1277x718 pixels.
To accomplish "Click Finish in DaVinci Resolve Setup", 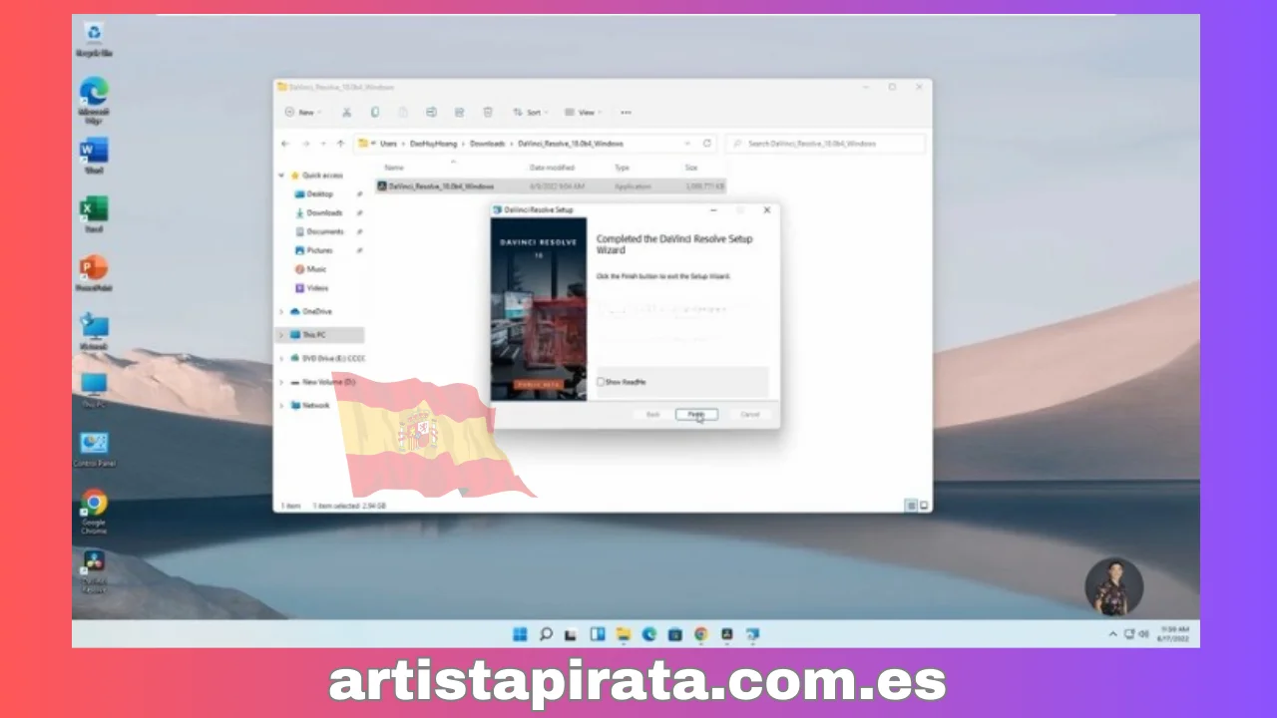I will (695, 414).
